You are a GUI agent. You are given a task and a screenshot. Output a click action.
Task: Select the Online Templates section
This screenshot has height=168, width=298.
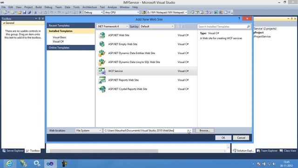tap(71, 48)
